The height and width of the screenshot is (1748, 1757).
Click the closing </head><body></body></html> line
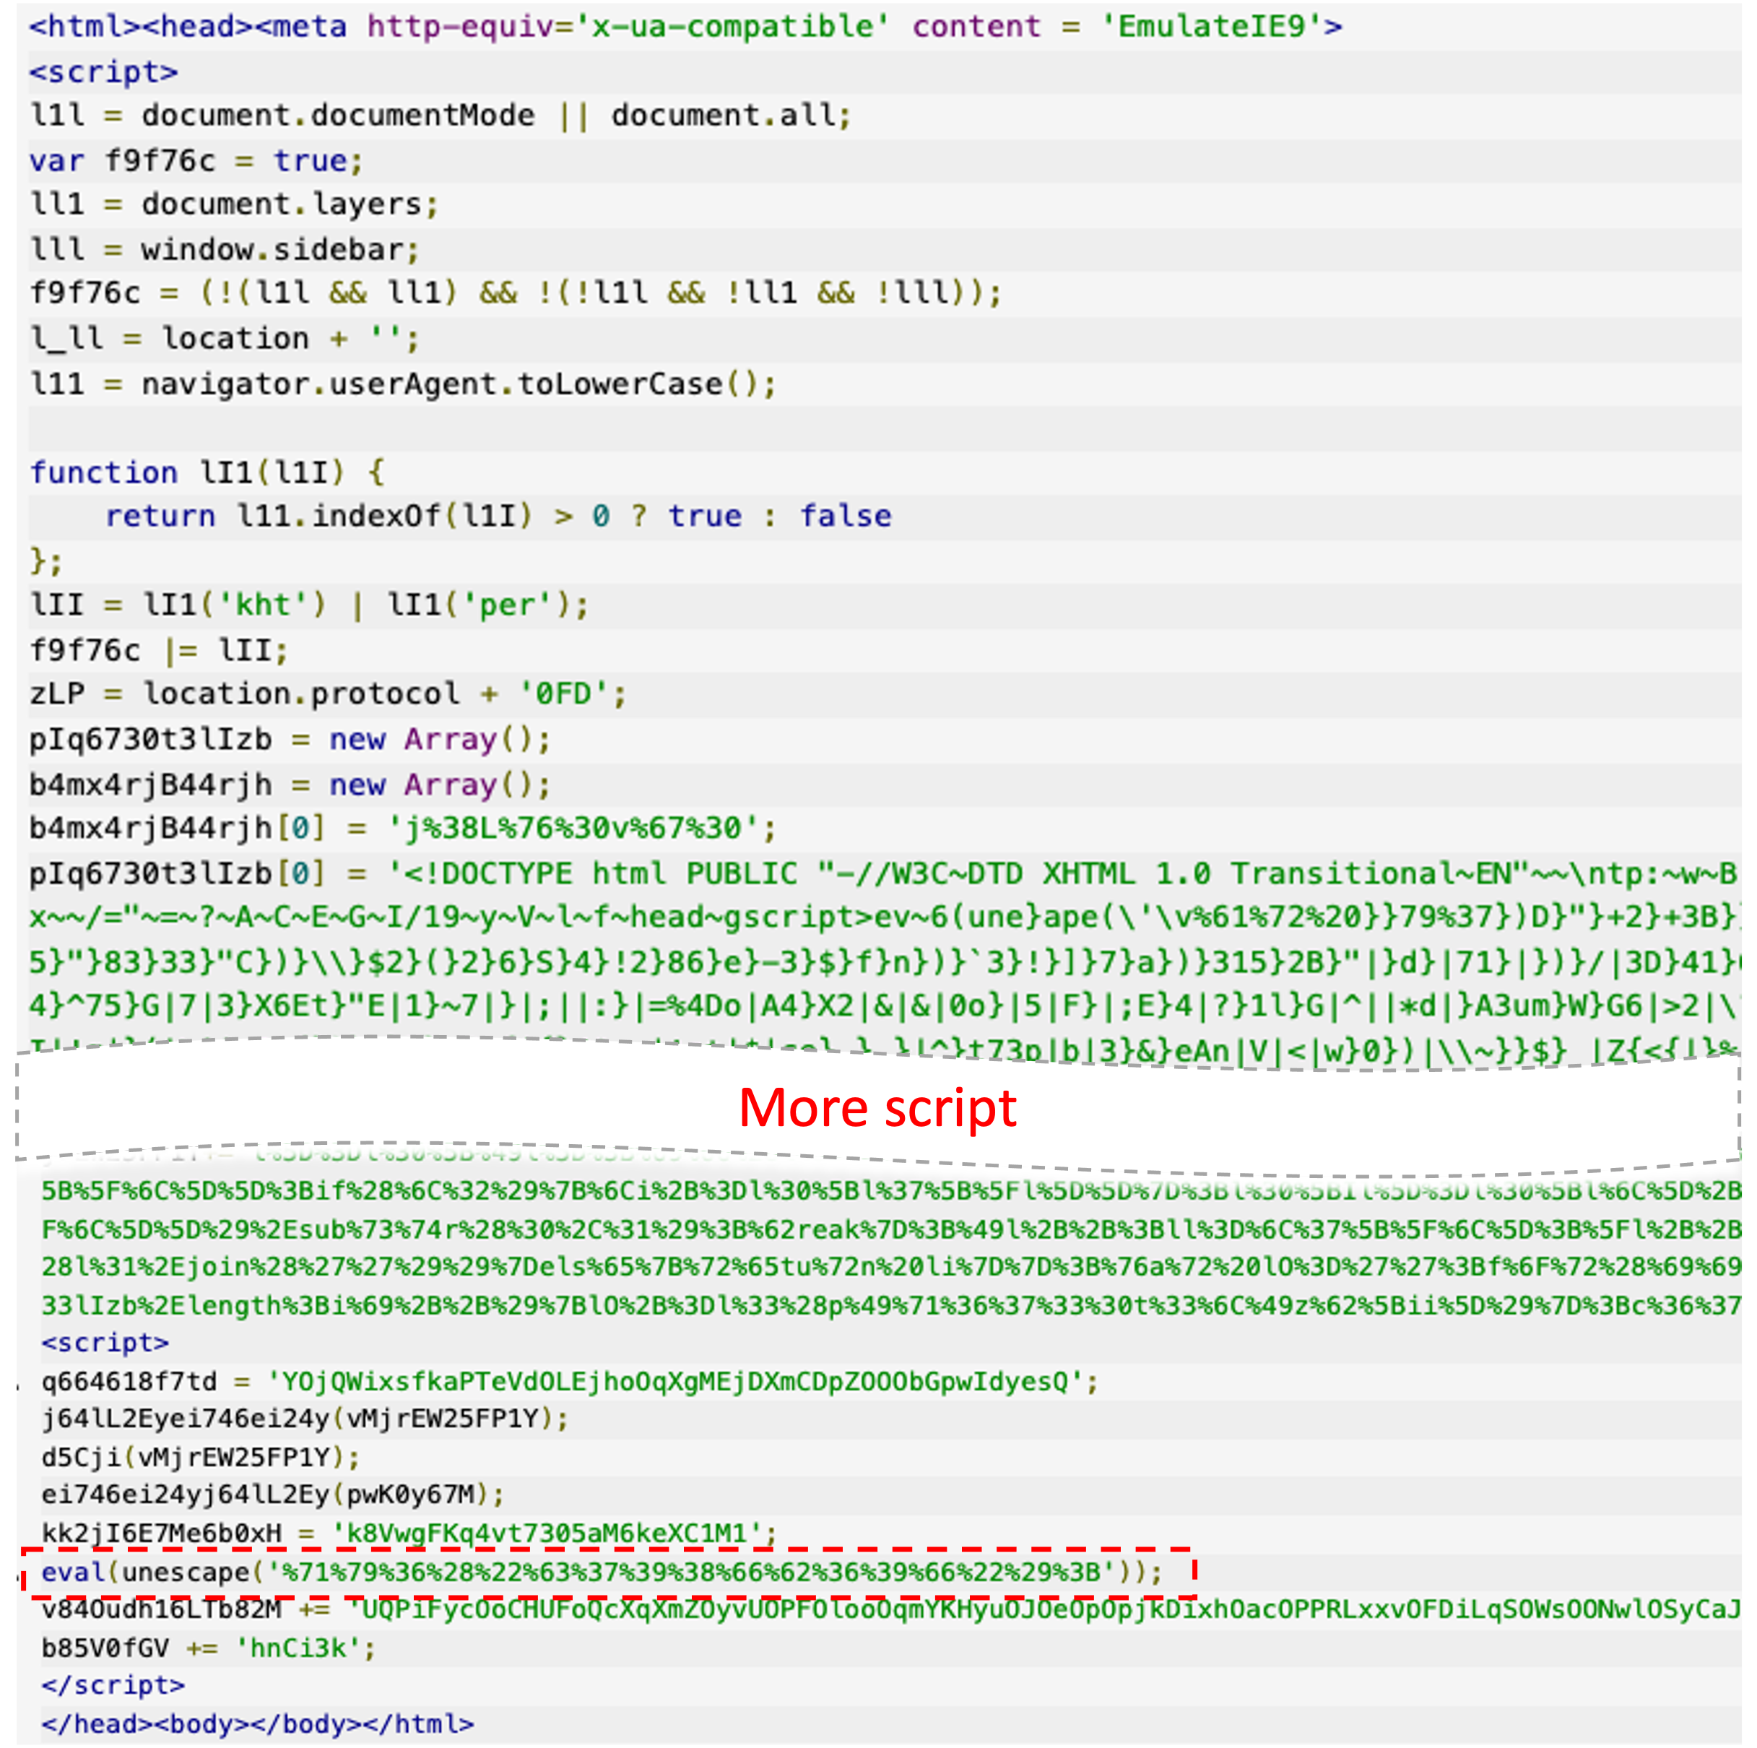coord(257,1723)
